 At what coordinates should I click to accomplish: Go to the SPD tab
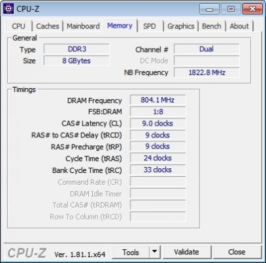pyautogui.click(x=149, y=26)
